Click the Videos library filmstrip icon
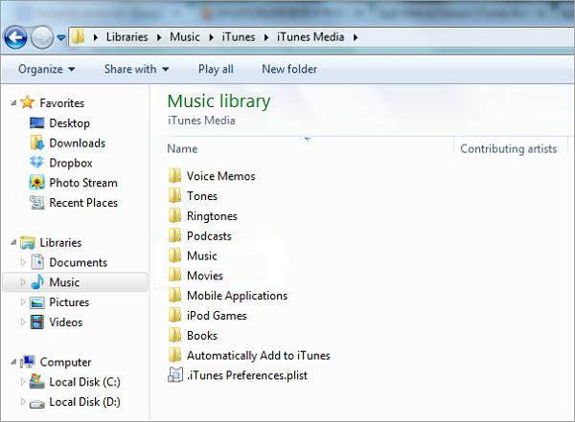The image size is (575, 422). click(x=37, y=322)
